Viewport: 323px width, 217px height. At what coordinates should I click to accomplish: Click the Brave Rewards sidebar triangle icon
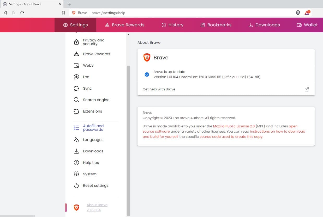click(76, 54)
